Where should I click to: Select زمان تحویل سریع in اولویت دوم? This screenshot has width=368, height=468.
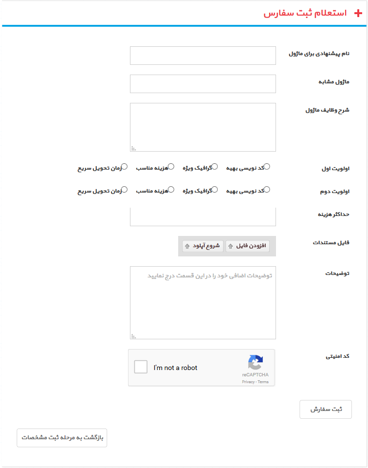coord(125,190)
